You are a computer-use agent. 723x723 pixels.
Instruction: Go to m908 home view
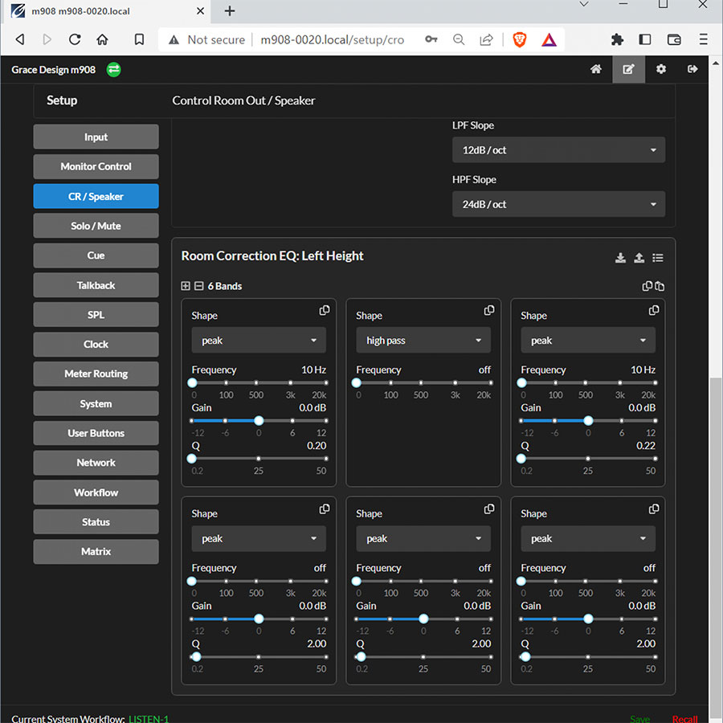(596, 69)
